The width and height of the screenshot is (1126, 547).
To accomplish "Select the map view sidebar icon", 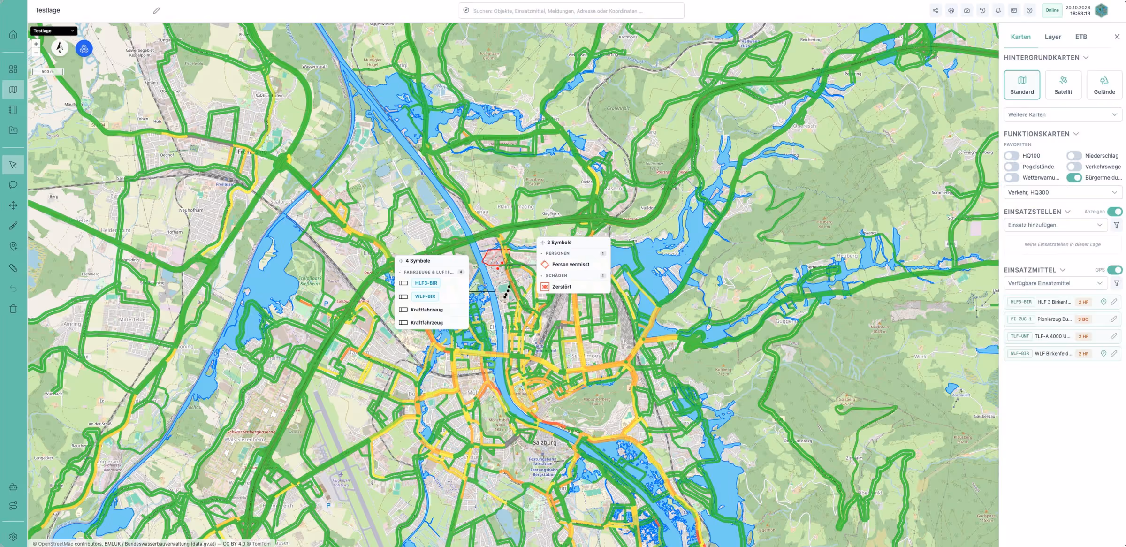I will 13,90.
